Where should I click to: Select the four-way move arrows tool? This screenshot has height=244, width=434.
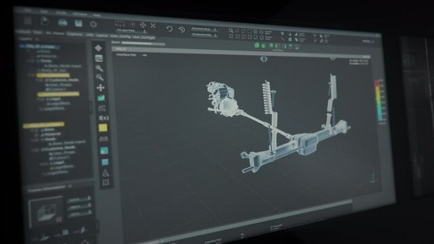[x=100, y=87]
